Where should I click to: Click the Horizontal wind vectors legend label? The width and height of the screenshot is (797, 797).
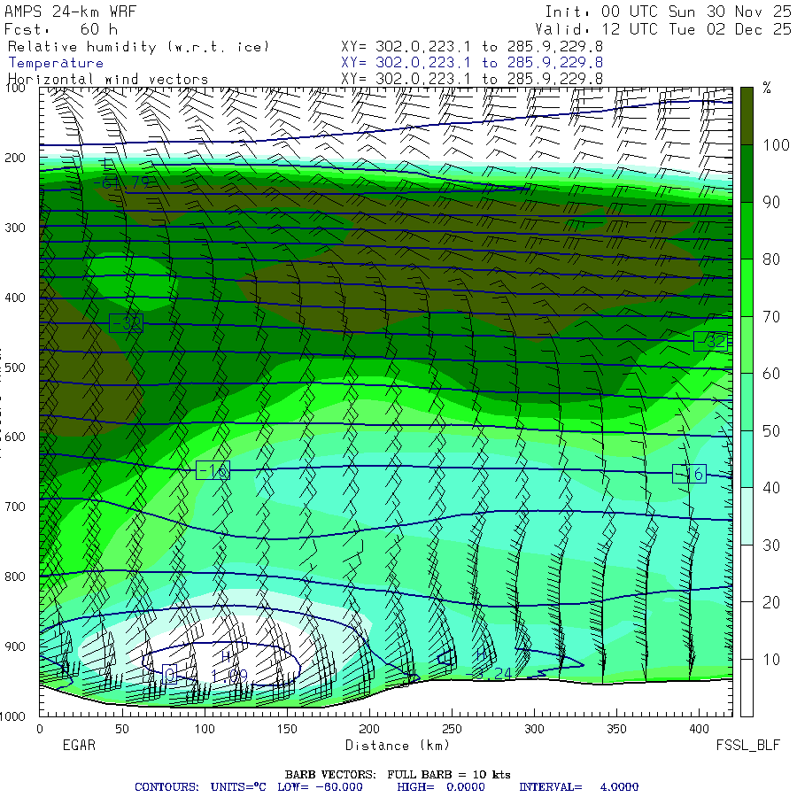pos(108,79)
